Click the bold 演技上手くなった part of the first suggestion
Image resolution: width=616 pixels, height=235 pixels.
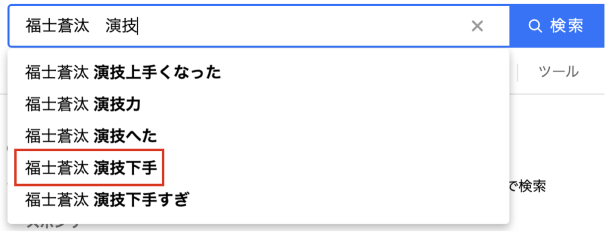157,73
